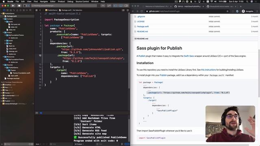
Task: Open the .gitignore file on GitHub
Action: pyautogui.click(x=141, y=17)
